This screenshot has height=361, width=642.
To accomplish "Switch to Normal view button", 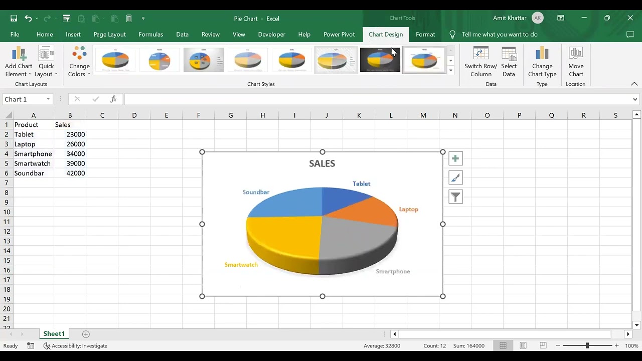I will pos(503,345).
